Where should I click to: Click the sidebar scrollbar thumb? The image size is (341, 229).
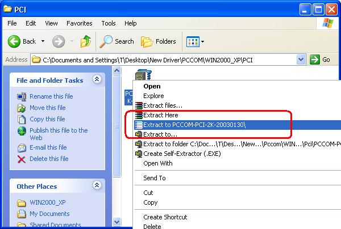(117, 126)
